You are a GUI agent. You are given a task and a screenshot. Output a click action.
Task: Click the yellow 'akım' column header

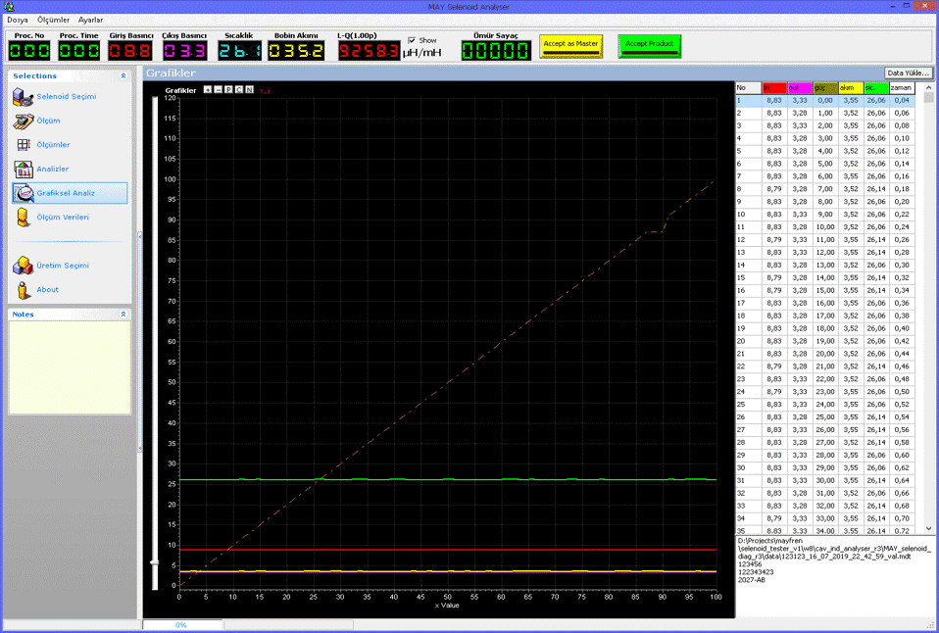click(851, 88)
